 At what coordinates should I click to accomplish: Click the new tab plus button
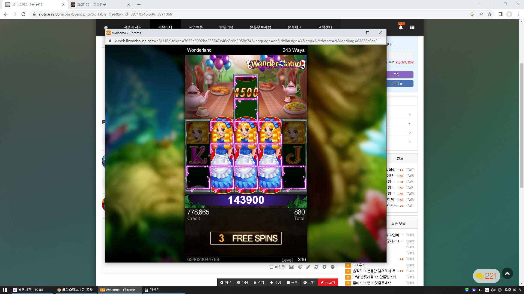139,5
